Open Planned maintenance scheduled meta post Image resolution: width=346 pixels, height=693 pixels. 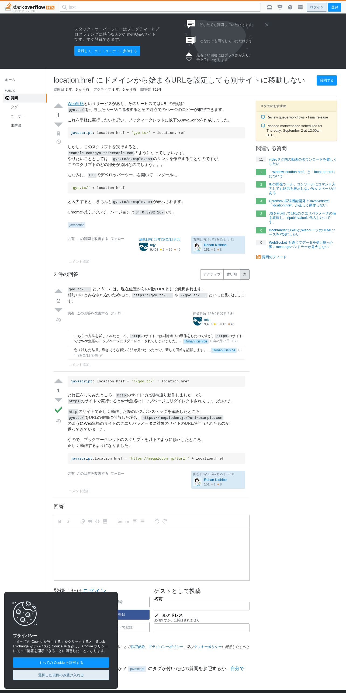294,131
